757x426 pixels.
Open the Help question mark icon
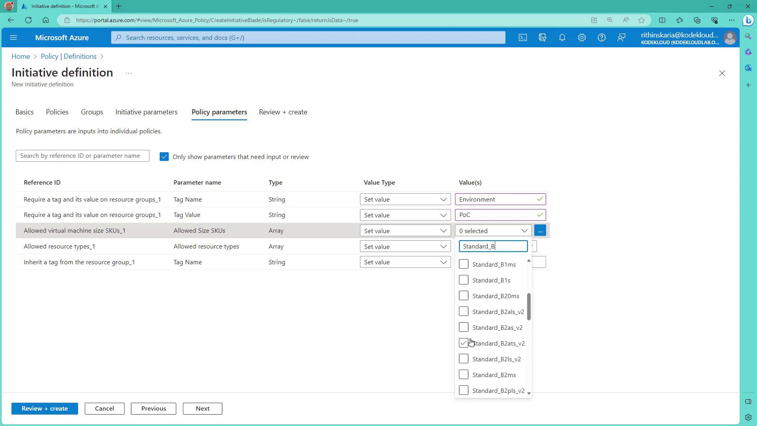pos(602,37)
